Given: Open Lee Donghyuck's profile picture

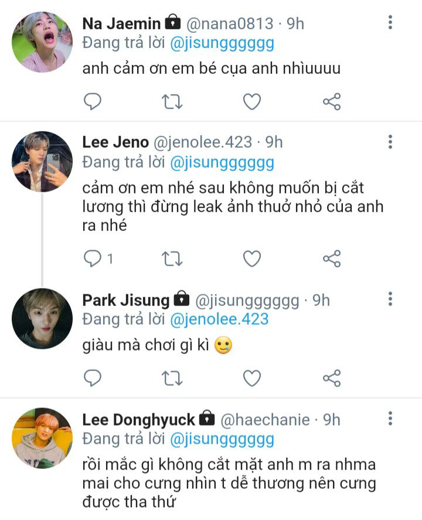Looking at the screenshot, I should (x=42, y=438).
